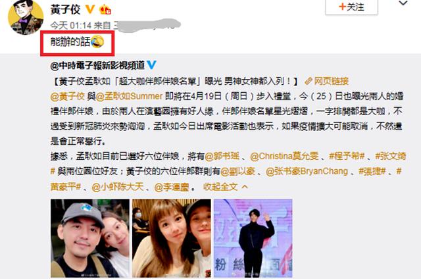This screenshot has width=421, height=279.
Task: Click the blue V badge beside 中時電子報新影視頻道
Action: tap(152, 65)
